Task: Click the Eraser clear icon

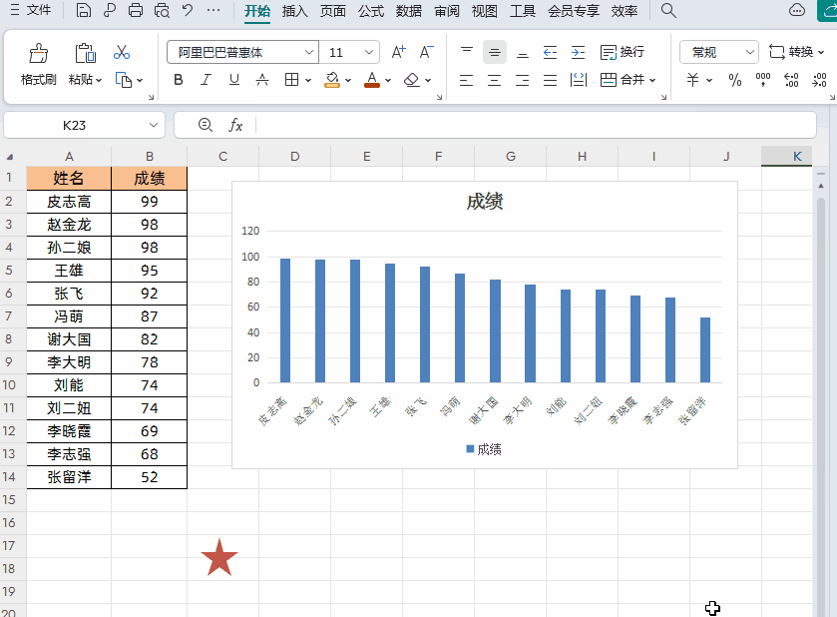Action: [x=412, y=80]
